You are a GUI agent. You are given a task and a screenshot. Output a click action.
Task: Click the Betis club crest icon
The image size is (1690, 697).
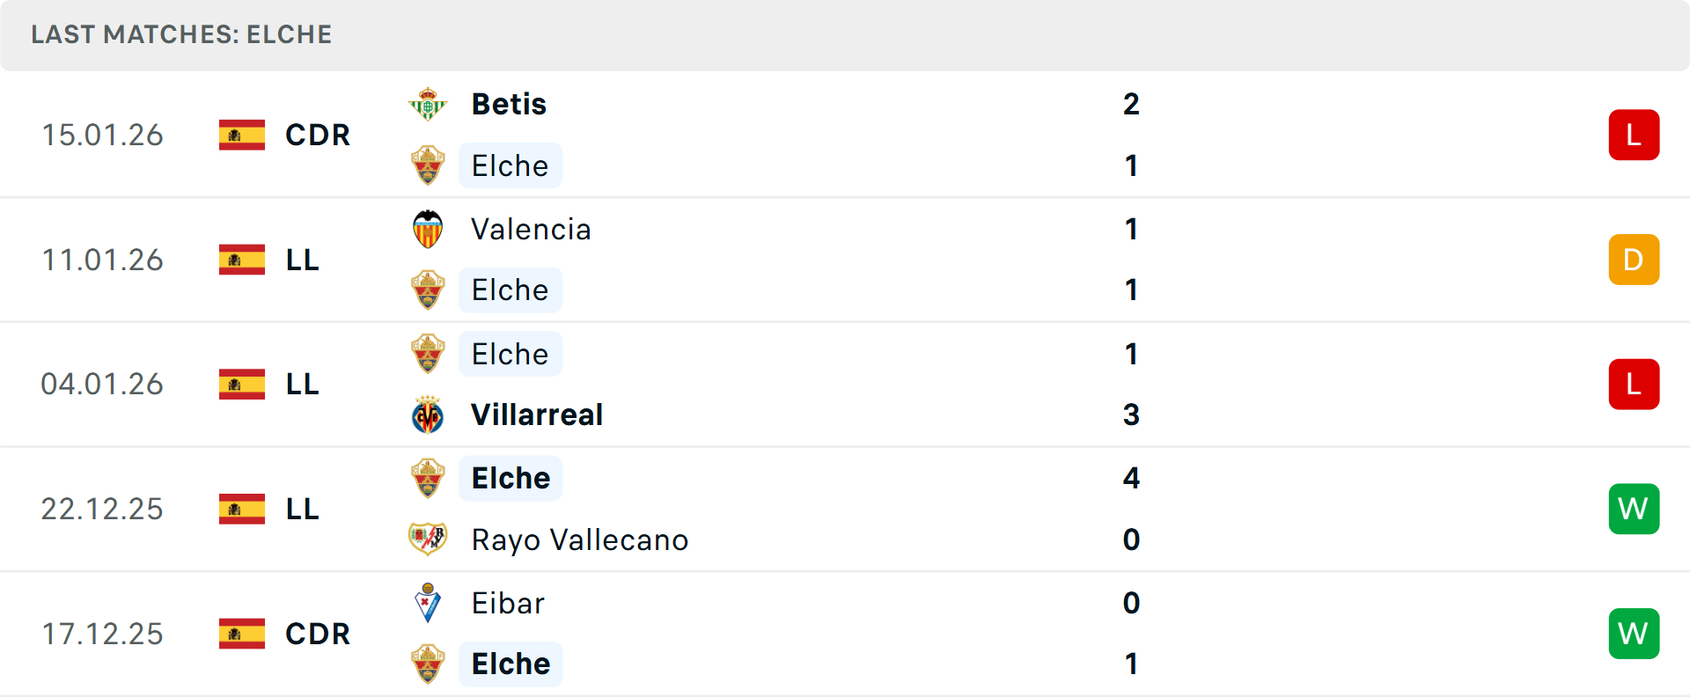(428, 105)
